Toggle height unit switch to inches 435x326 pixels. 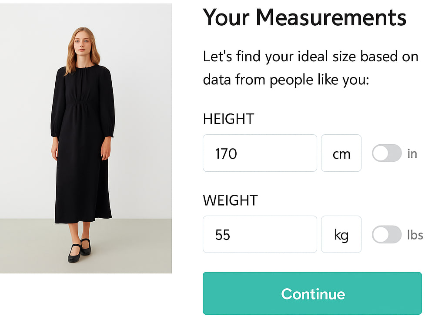point(387,153)
